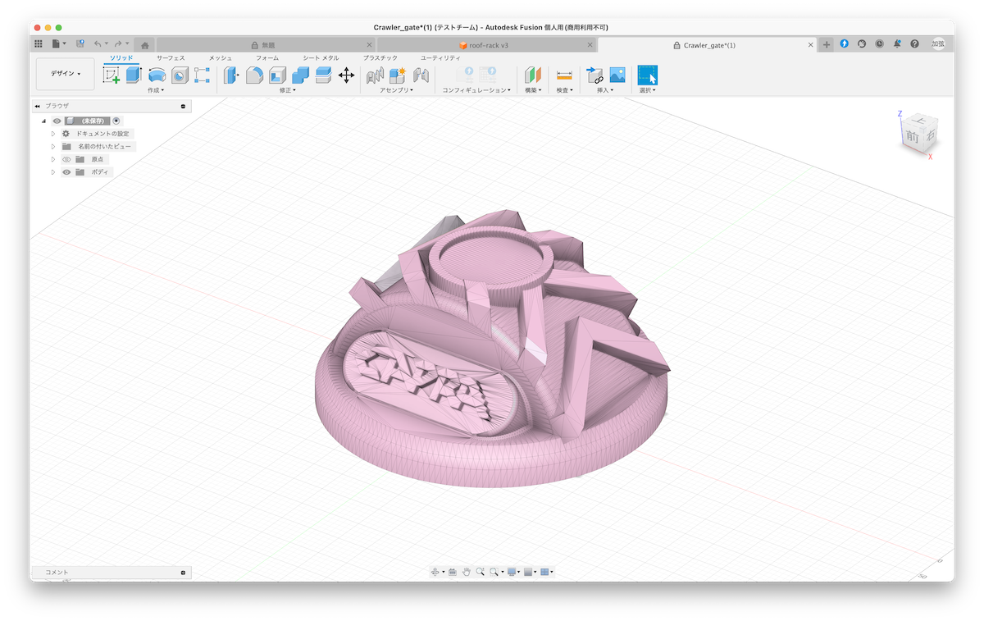Select the Move/Copy tool
The image size is (984, 621).
click(x=346, y=75)
